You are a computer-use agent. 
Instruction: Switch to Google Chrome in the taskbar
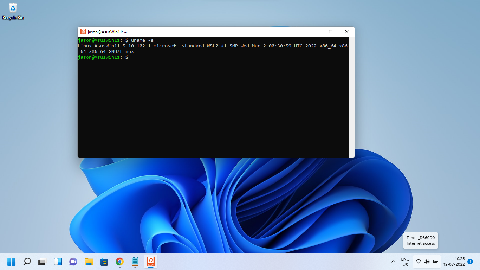[119, 262]
